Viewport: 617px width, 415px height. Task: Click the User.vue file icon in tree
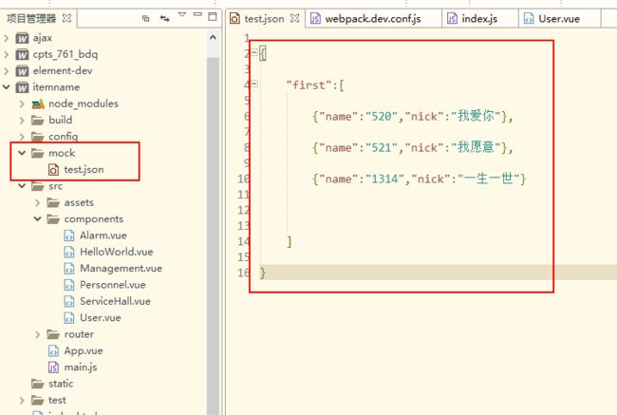coord(69,318)
